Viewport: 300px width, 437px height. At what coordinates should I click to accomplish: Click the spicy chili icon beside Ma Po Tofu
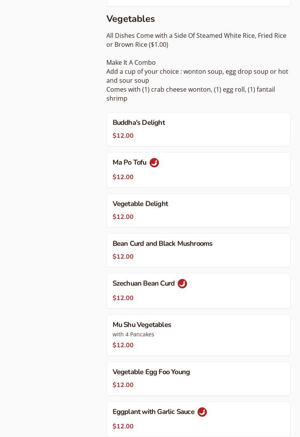[154, 163]
